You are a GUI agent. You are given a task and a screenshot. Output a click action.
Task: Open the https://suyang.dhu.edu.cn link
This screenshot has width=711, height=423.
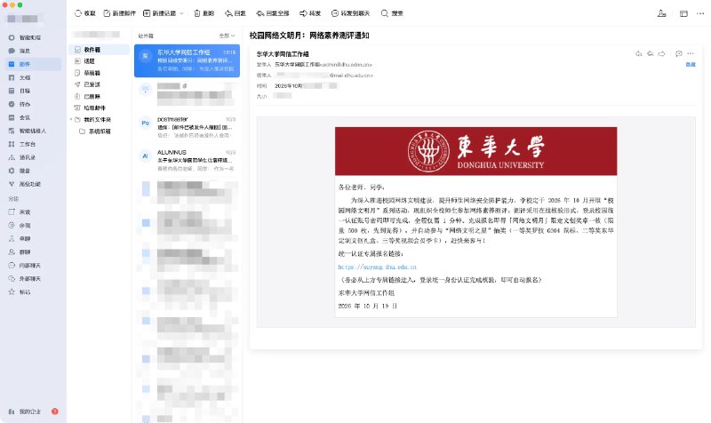(x=377, y=267)
